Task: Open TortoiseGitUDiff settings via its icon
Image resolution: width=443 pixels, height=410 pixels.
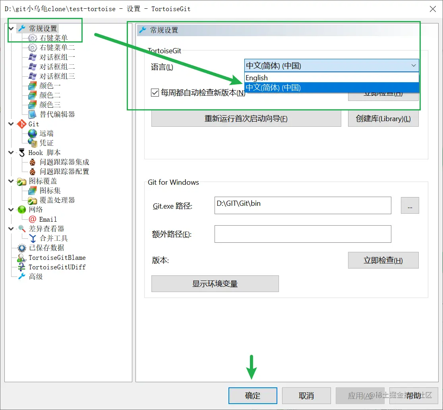Action: point(23,267)
